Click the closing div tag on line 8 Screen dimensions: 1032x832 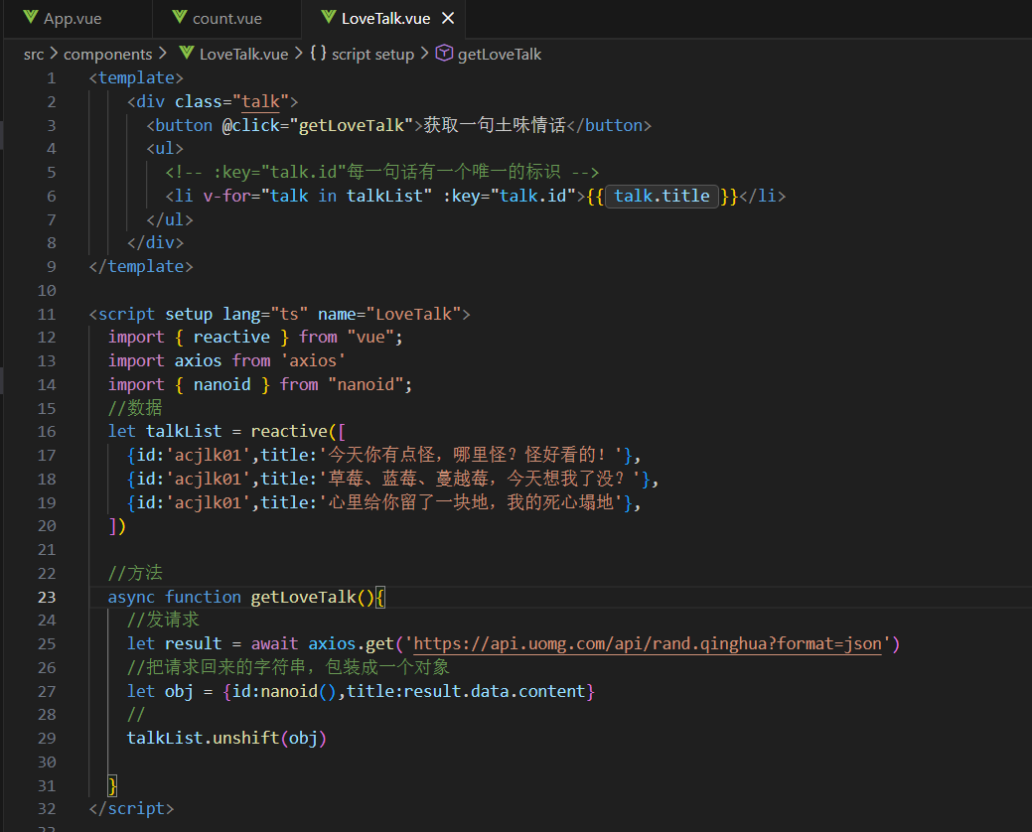pyautogui.click(x=155, y=242)
